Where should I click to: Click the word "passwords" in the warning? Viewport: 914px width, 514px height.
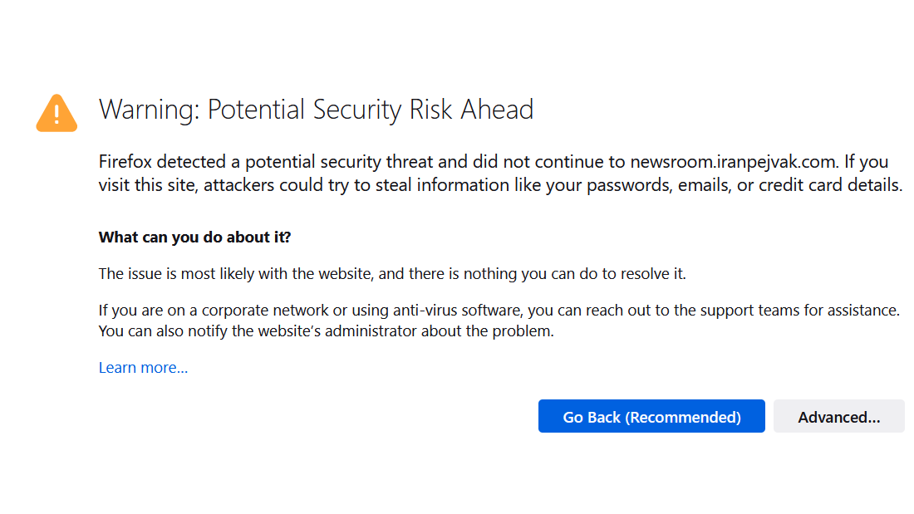pos(627,185)
